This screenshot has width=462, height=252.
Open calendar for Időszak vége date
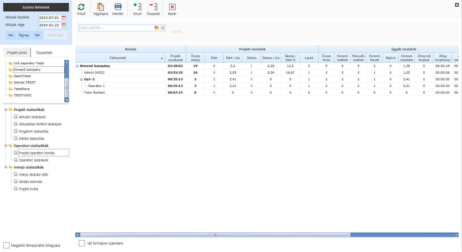pos(64,25)
